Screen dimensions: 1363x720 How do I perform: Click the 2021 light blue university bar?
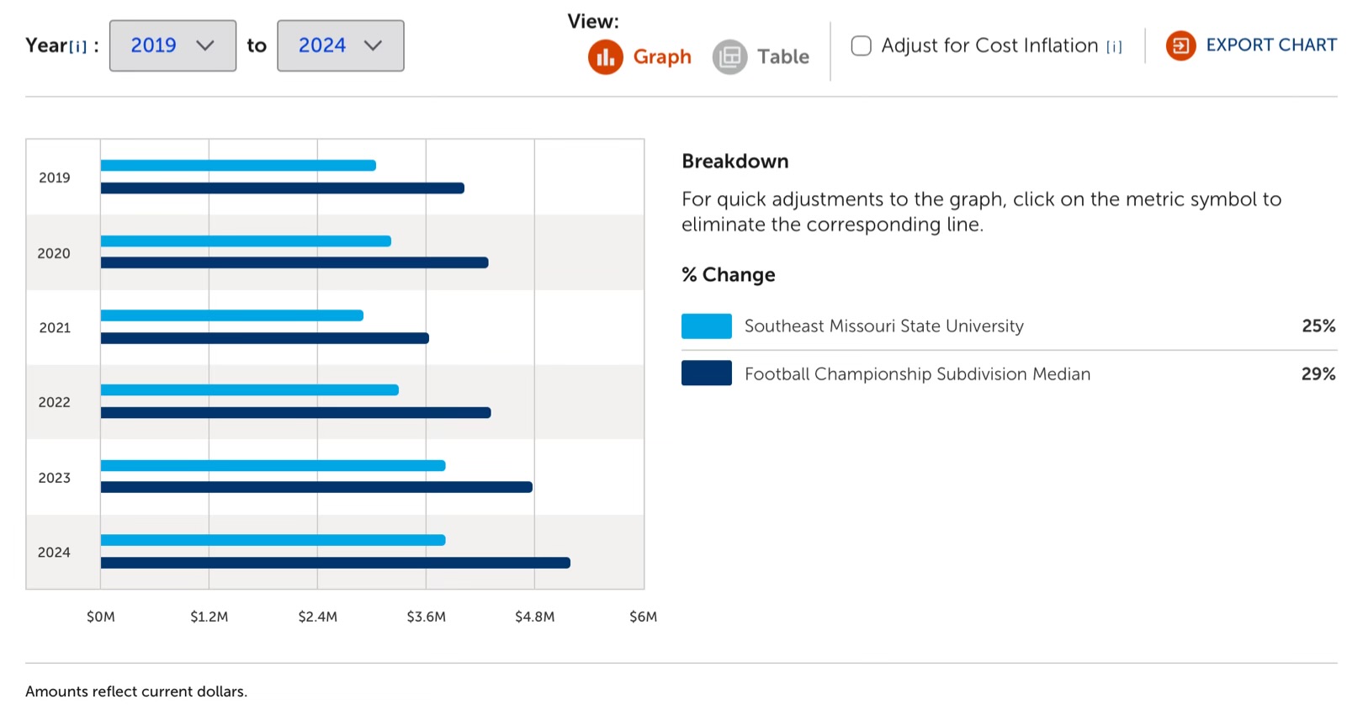(x=232, y=315)
